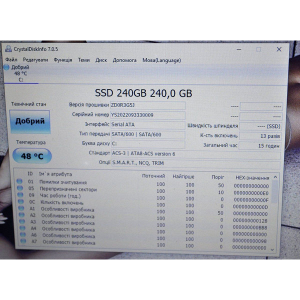Click the Поріг column header
Screen dimensions: 300x300
(217, 177)
